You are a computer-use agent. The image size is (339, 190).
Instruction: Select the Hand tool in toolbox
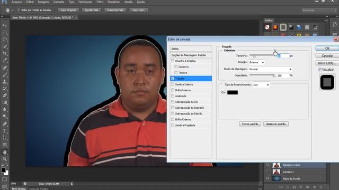coord(5,153)
